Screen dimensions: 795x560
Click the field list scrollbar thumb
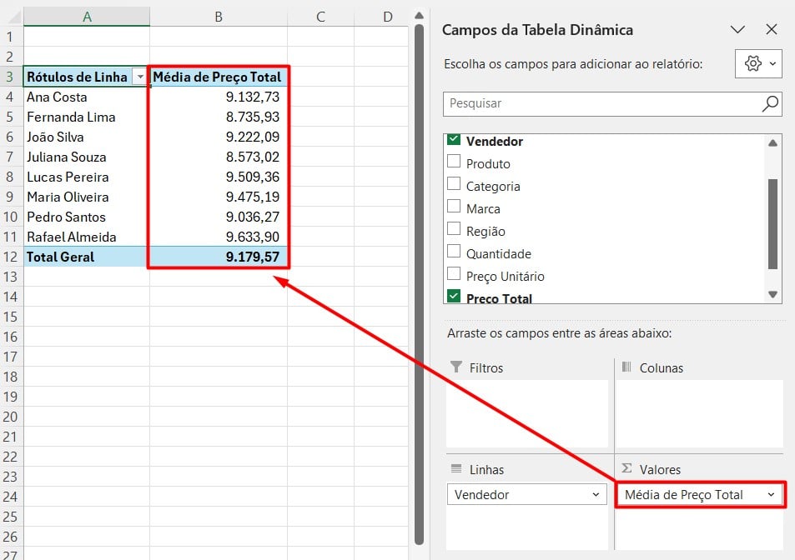(772, 224)
